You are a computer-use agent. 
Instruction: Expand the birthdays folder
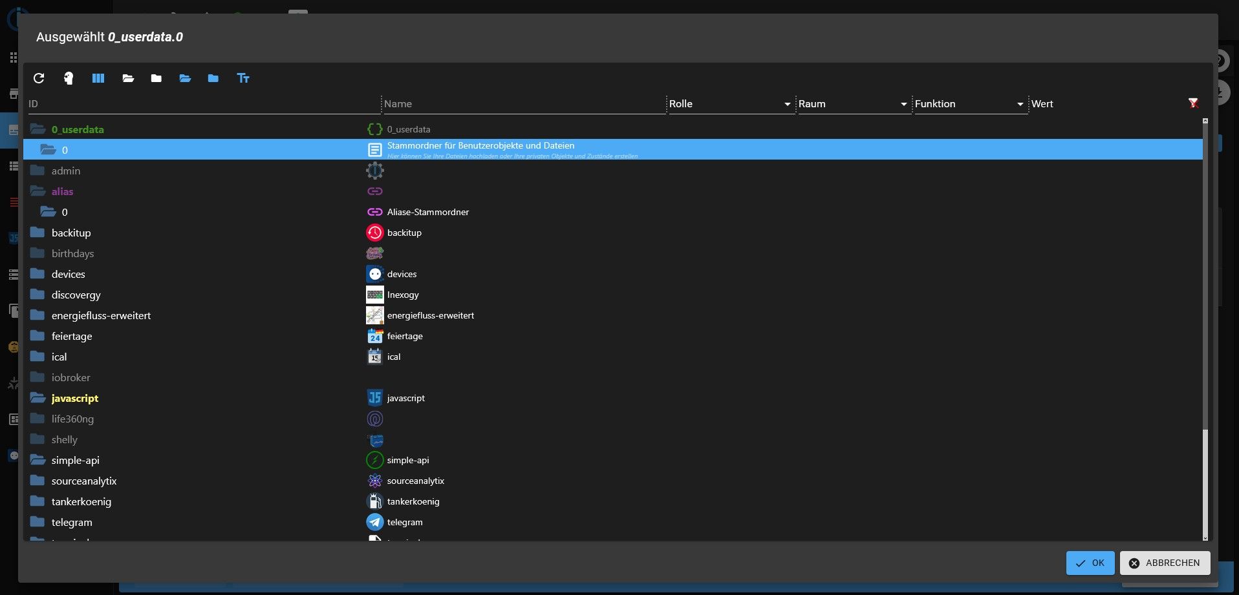[x=38, y=253]
